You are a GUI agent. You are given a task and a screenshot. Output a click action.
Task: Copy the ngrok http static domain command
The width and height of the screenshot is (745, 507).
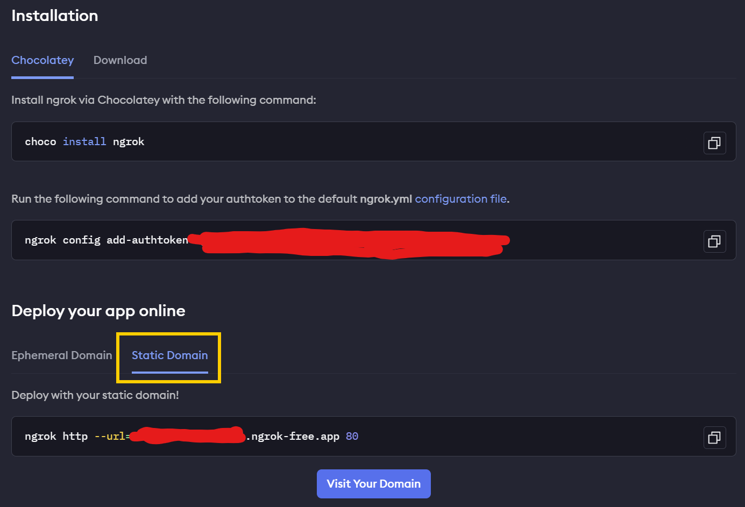pos(714,438)
